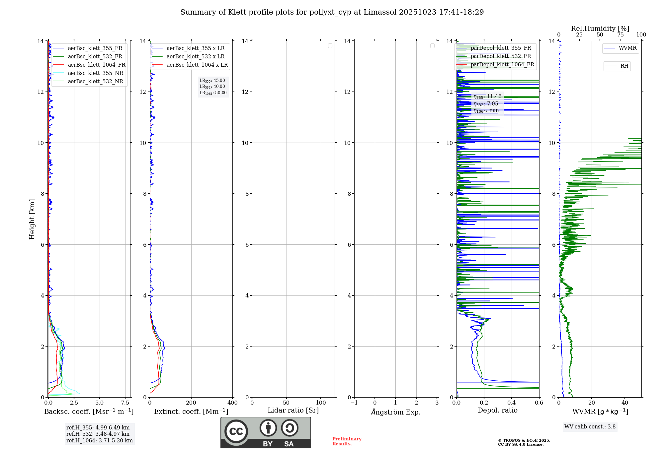Click the Creative Commons CC circle icon
Image resolution: width=664 pixels, height=451 pixels.
[x=236, y=431]
